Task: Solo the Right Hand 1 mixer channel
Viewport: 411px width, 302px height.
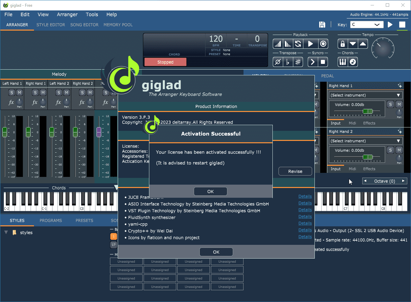Action: point(35,93)
